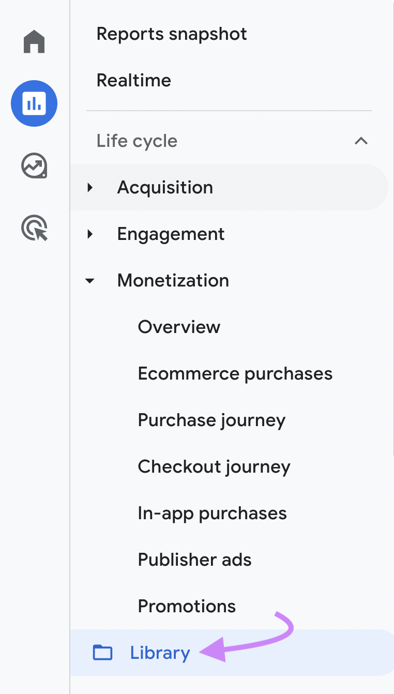Open the Checkout journey report
Image resolution: width=394 pixels, height=694 pixels.
pyautogui.click(x=214, y=466)
